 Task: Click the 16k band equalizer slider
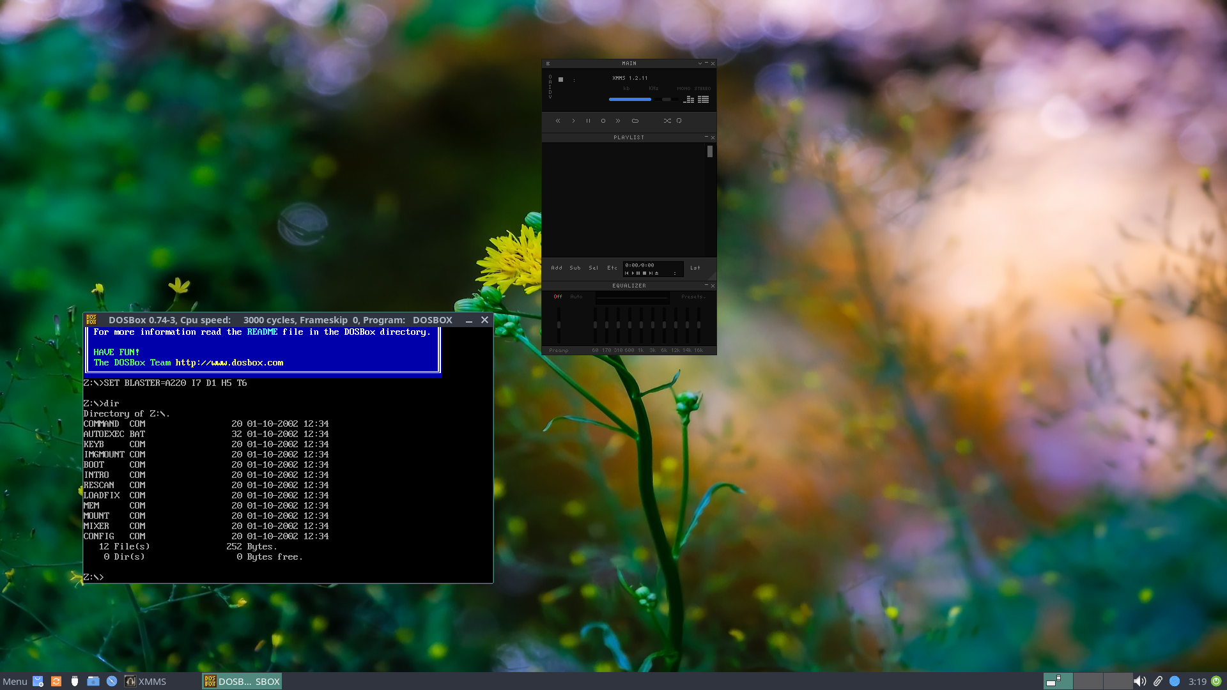click(698, 325)
